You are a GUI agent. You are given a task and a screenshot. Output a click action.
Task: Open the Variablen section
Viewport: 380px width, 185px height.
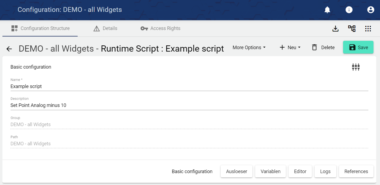(x=270, y=171)
